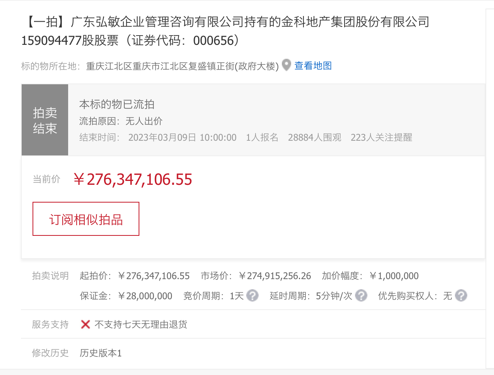Click help icon beside 竞价周期 1天
This screenshot has width=494, height=375.
[x=252, y=296]
